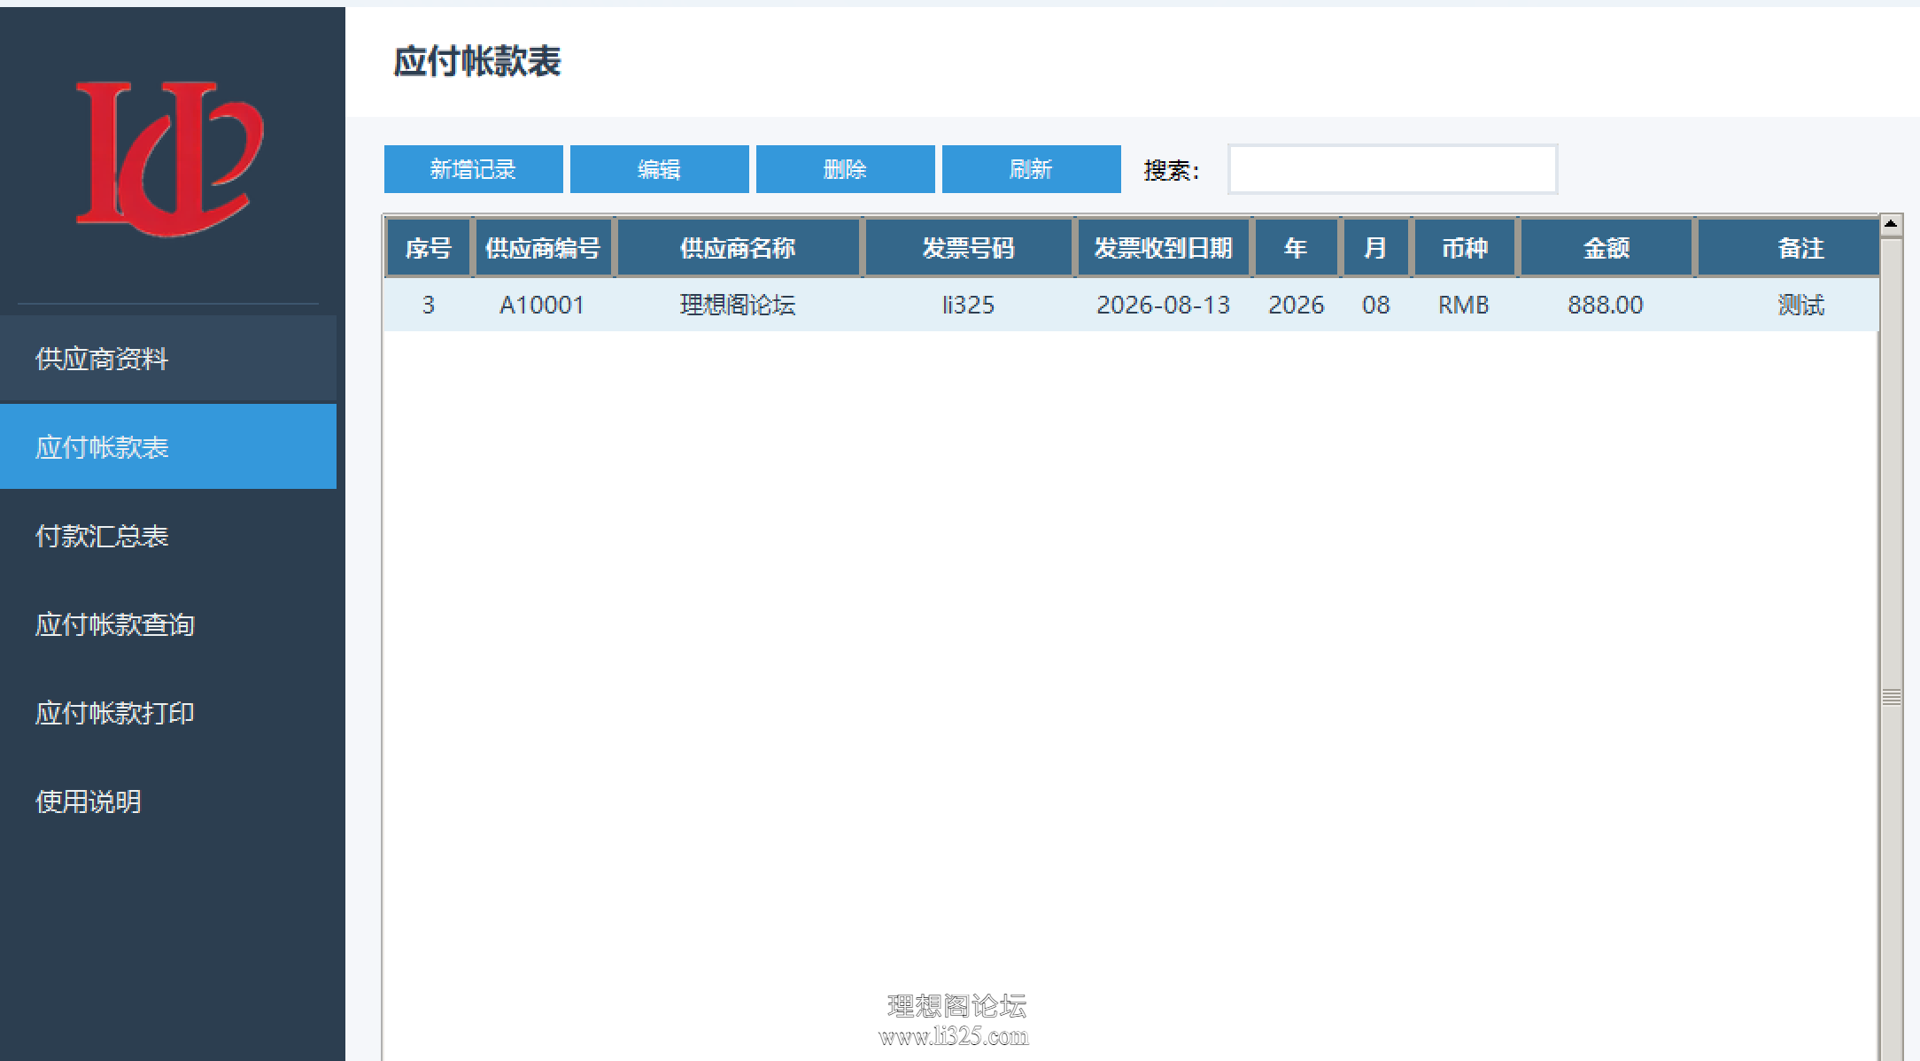Image resolution: width=1920 pixels, height=1061 pixels.
Task: Click the 币种 column header
Action: point(1464,248)
